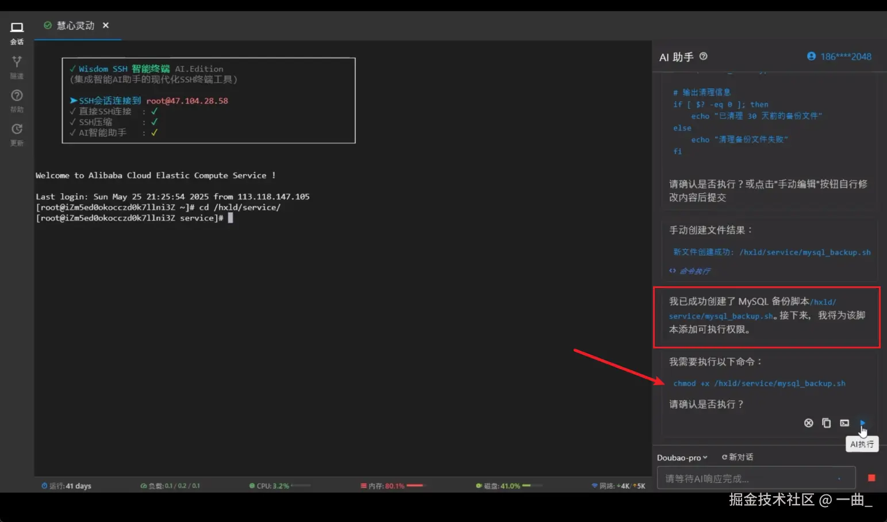Click the 我需要执行以下命令 text
Image resolution: width=887 pixels, height=522 pixels.
coord(716,362)
